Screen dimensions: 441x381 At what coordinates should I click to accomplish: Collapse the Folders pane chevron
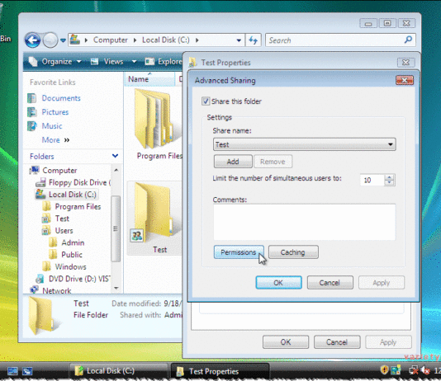[115, 156]
